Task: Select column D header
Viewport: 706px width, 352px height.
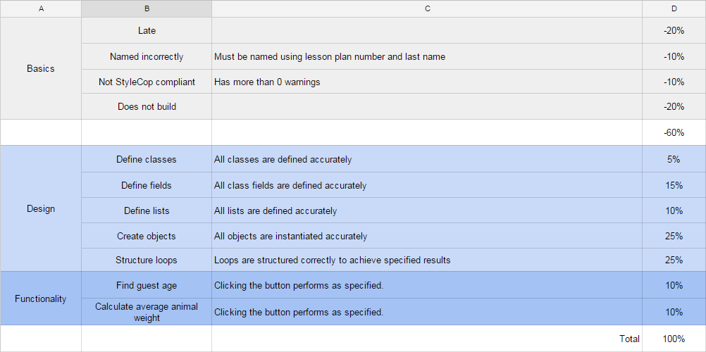Action: point(674,8)
